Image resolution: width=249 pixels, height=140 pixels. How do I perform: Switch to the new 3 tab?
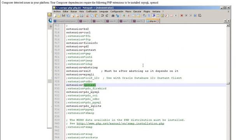(x=98, y=21)
